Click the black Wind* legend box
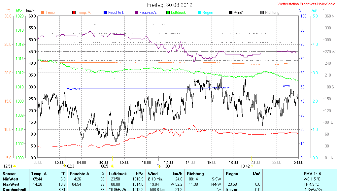 click(x=230, y=13)
